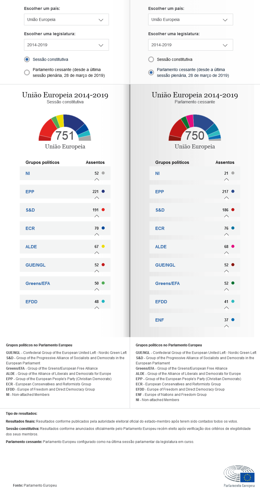
Task: Click the pink ALDE dot in right list
Action: tap(233, 247)
